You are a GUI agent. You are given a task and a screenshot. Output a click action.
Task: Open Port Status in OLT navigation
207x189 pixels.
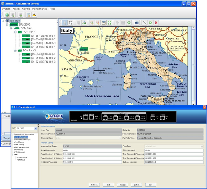[x=21, y=160]
